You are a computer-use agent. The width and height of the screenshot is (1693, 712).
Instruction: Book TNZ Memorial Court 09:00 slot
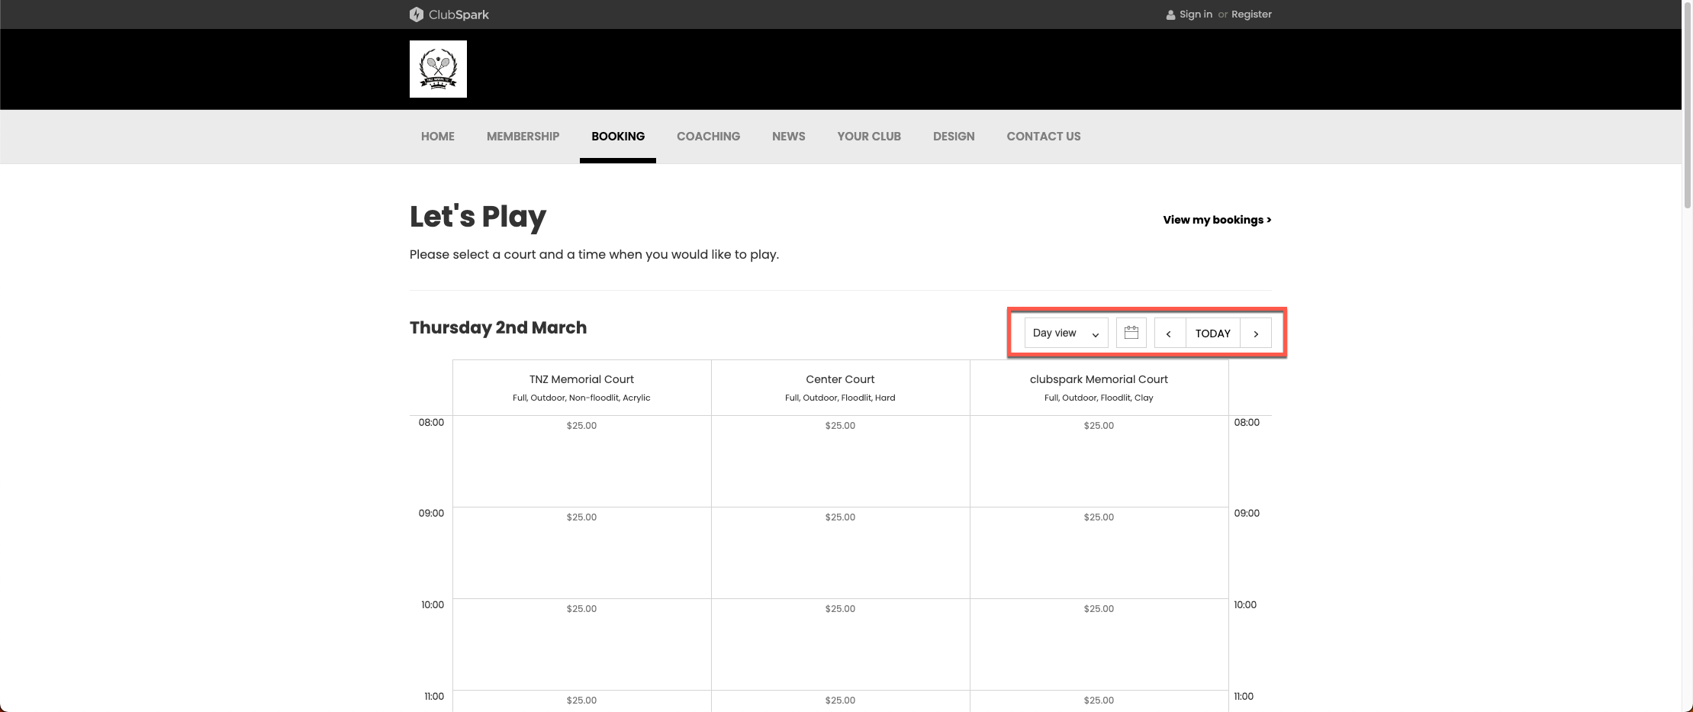(x=582, y=553)
